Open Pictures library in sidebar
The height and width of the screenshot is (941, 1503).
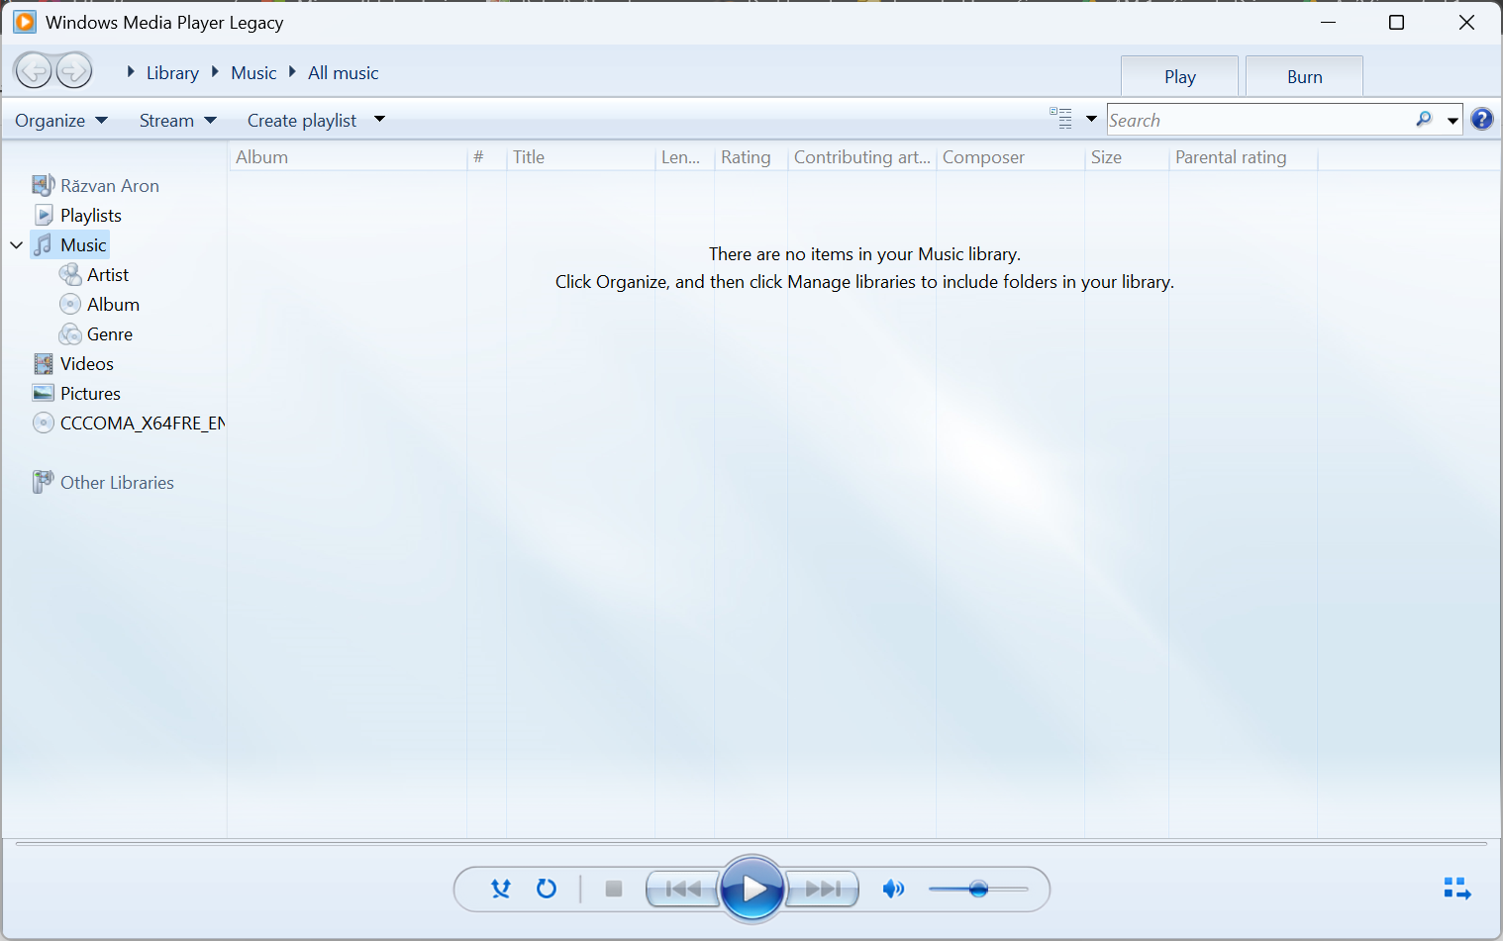point(90,393)
